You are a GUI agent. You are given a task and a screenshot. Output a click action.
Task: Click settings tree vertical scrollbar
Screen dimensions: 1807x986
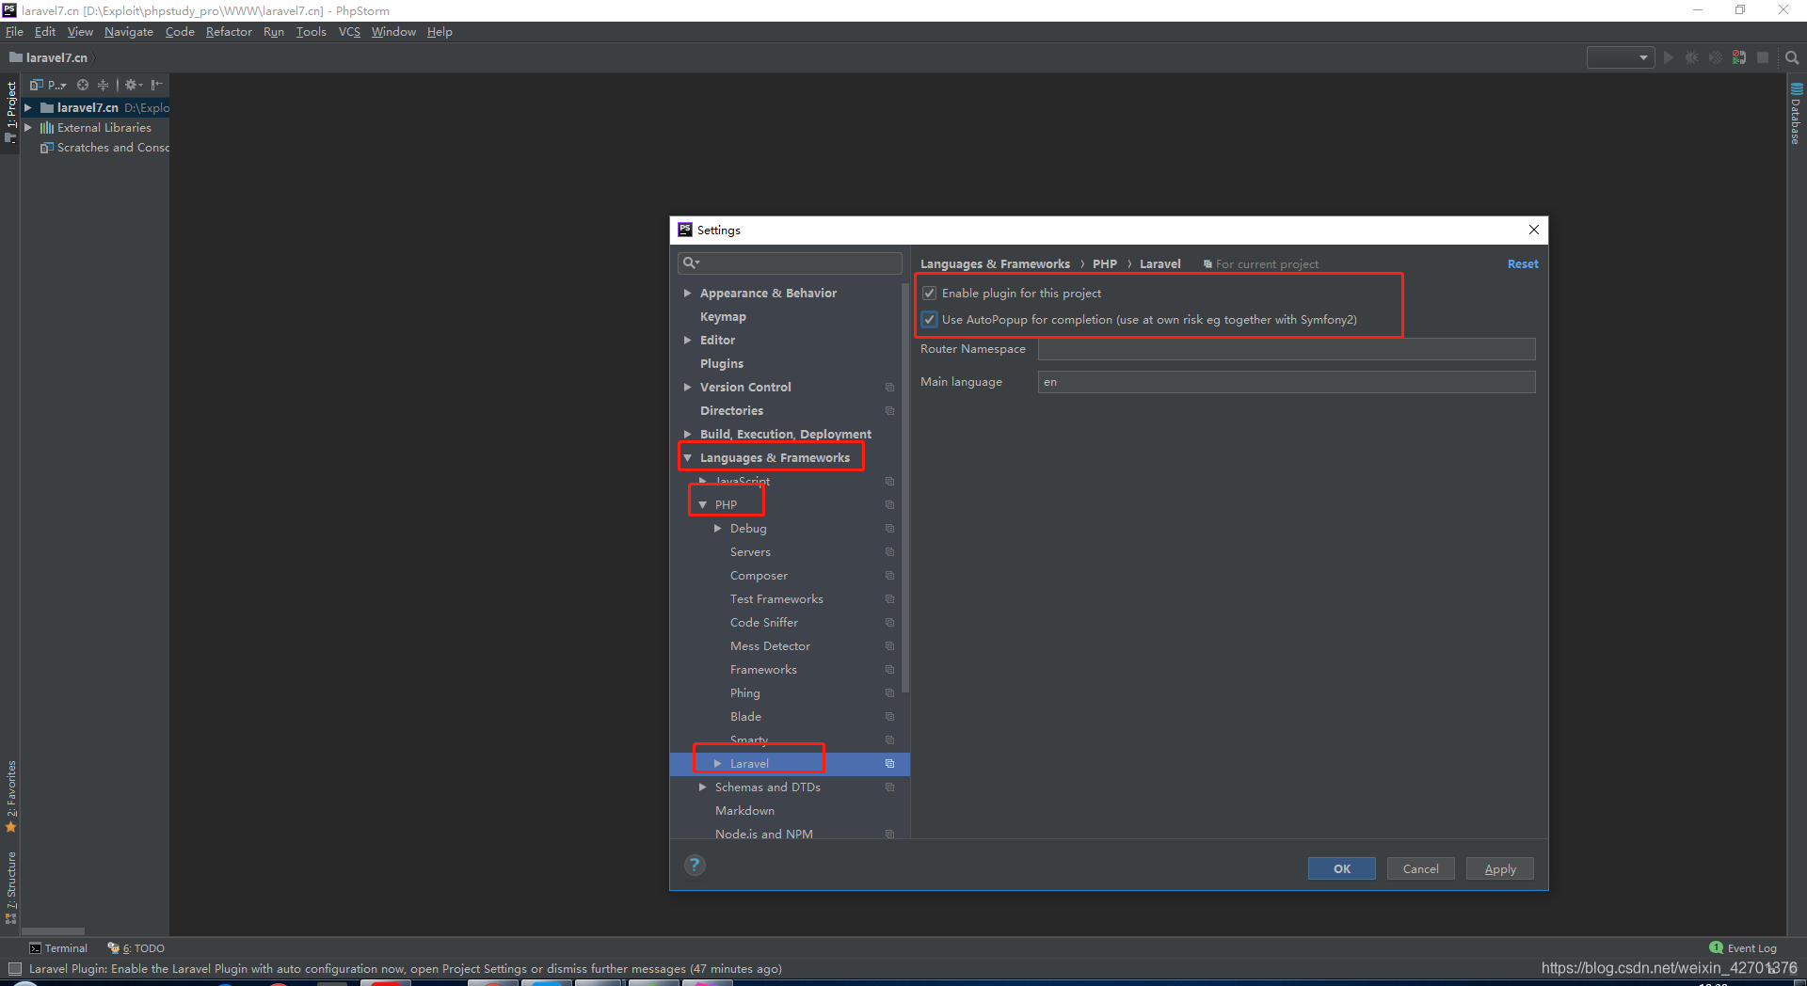click(905, 489)
